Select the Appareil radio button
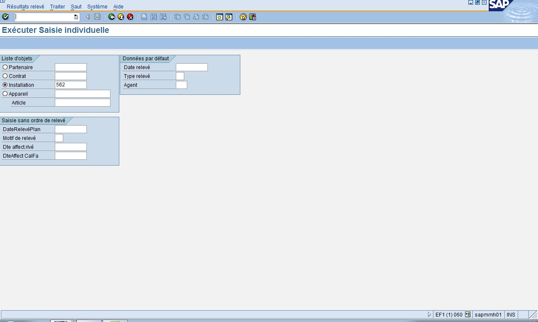 click(x=5, y=94)
